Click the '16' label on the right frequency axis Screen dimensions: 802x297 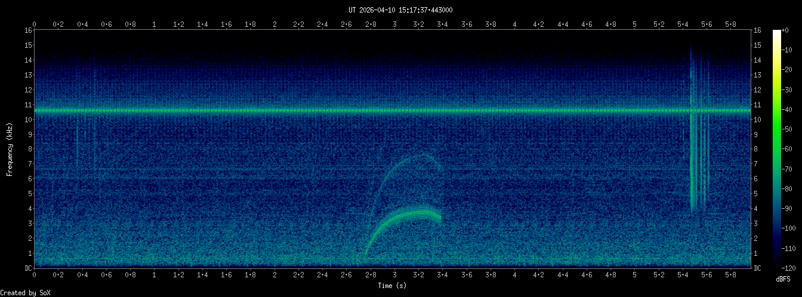pos(758,30)
